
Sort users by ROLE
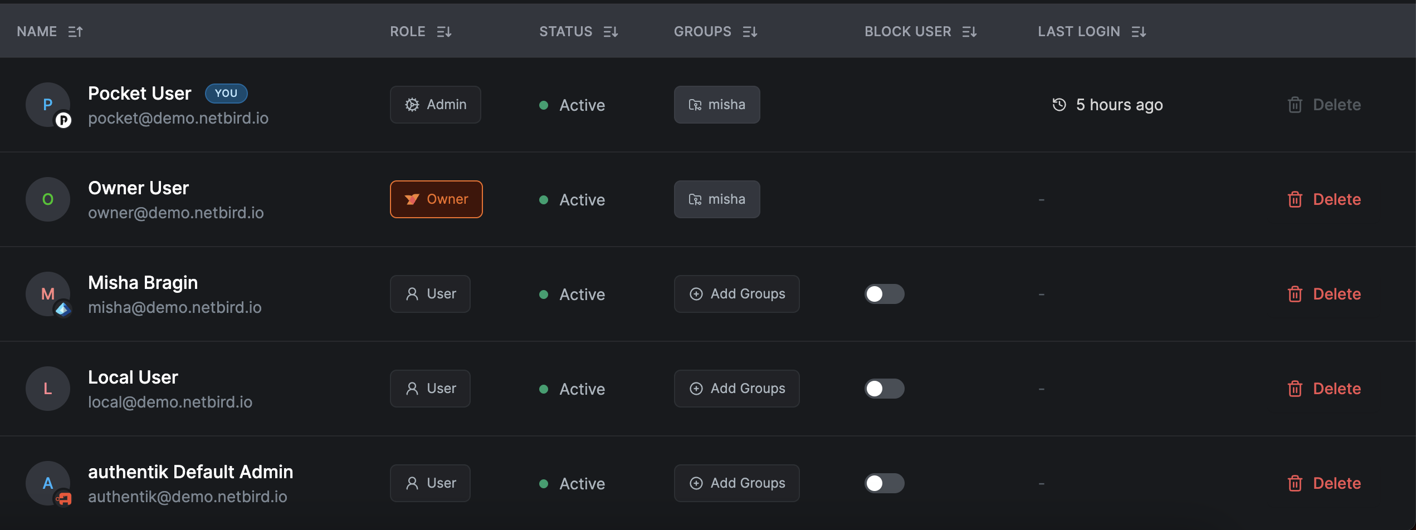pyautogui.click(x=421, y=31)
